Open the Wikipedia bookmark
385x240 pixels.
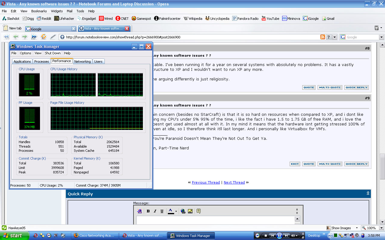coord(193,19)
